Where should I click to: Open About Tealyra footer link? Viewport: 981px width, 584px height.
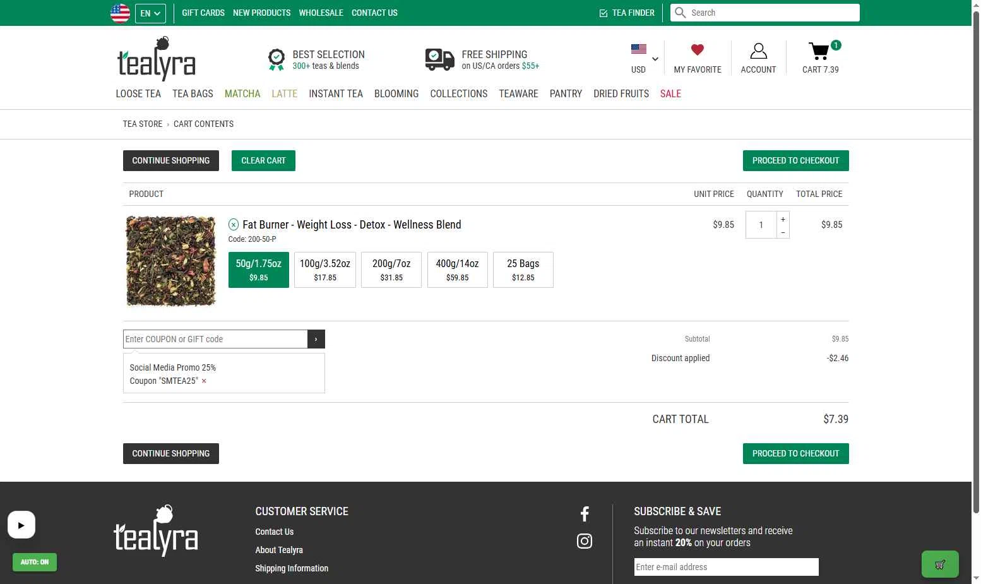click(x=279, y=550)
